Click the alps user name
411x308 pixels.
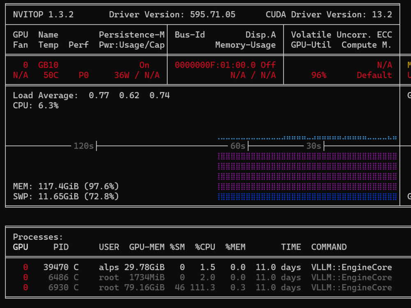[x=109, y=267]
